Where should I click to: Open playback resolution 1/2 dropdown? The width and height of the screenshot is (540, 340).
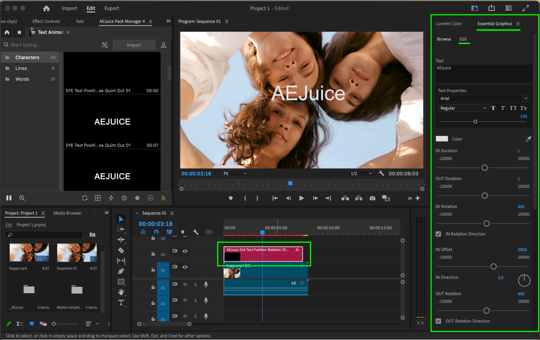361,173
